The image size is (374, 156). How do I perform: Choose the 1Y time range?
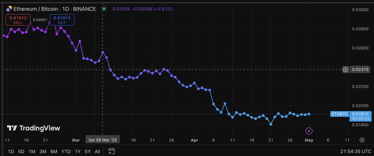click(78, 151)
